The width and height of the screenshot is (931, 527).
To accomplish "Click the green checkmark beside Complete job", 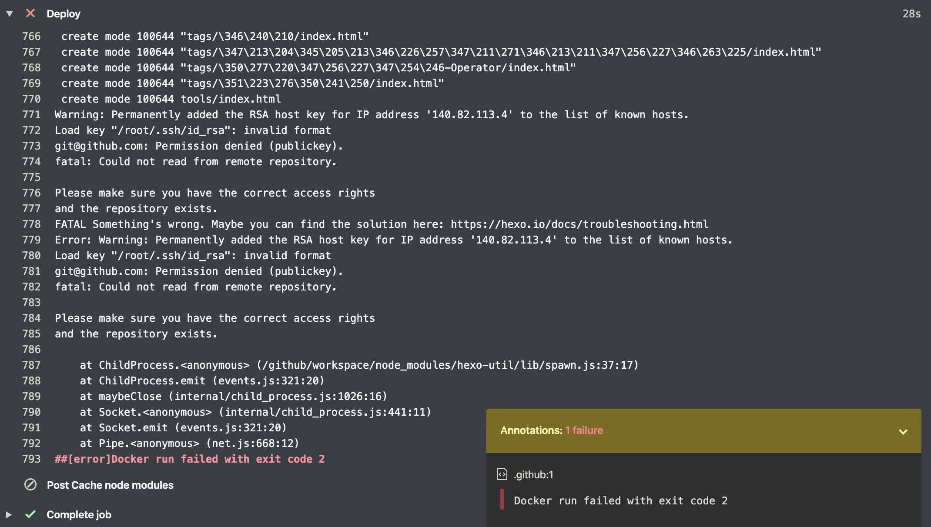I will pos(30,514).
